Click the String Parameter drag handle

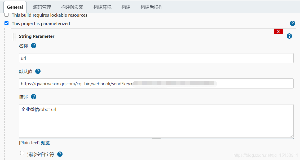tap(14, 37)
